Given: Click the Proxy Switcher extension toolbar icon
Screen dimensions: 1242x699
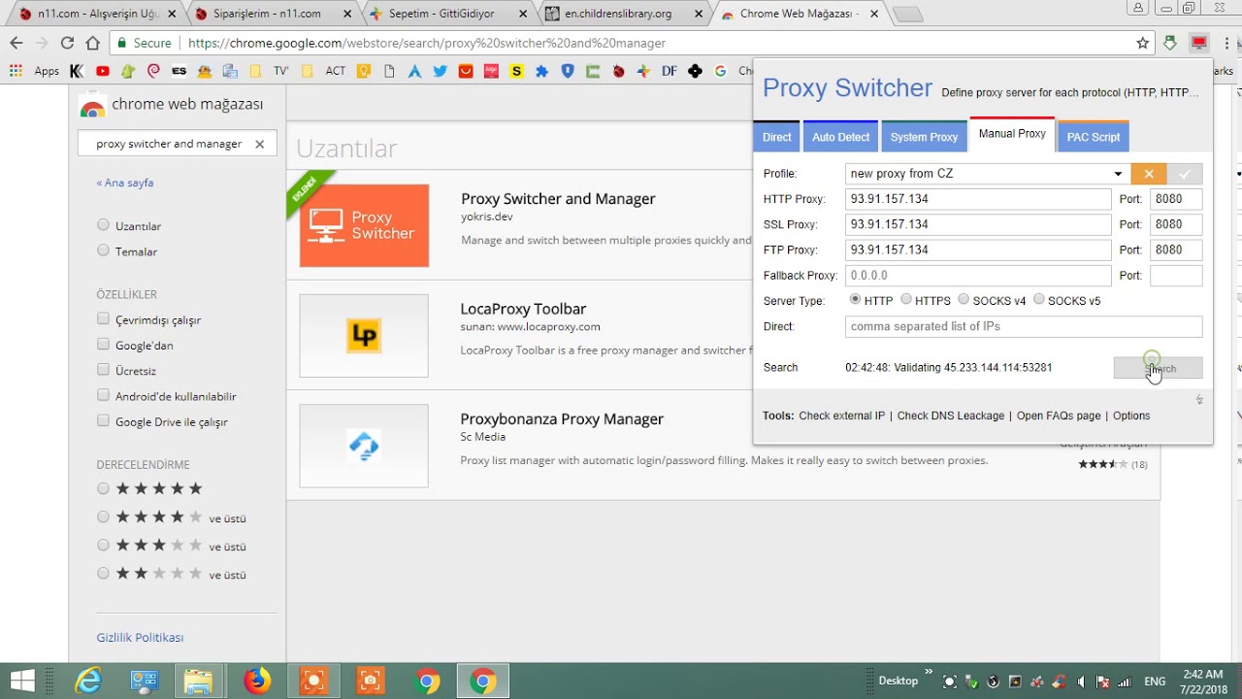Looking at the screenshot, I should pos(1199,43).
